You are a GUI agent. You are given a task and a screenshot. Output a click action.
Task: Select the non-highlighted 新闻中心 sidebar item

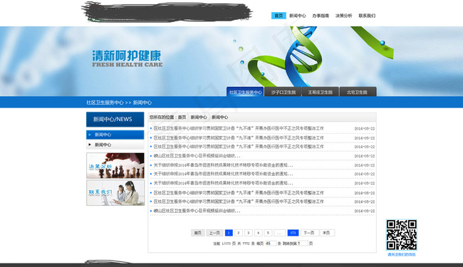[x=115, y=145]
